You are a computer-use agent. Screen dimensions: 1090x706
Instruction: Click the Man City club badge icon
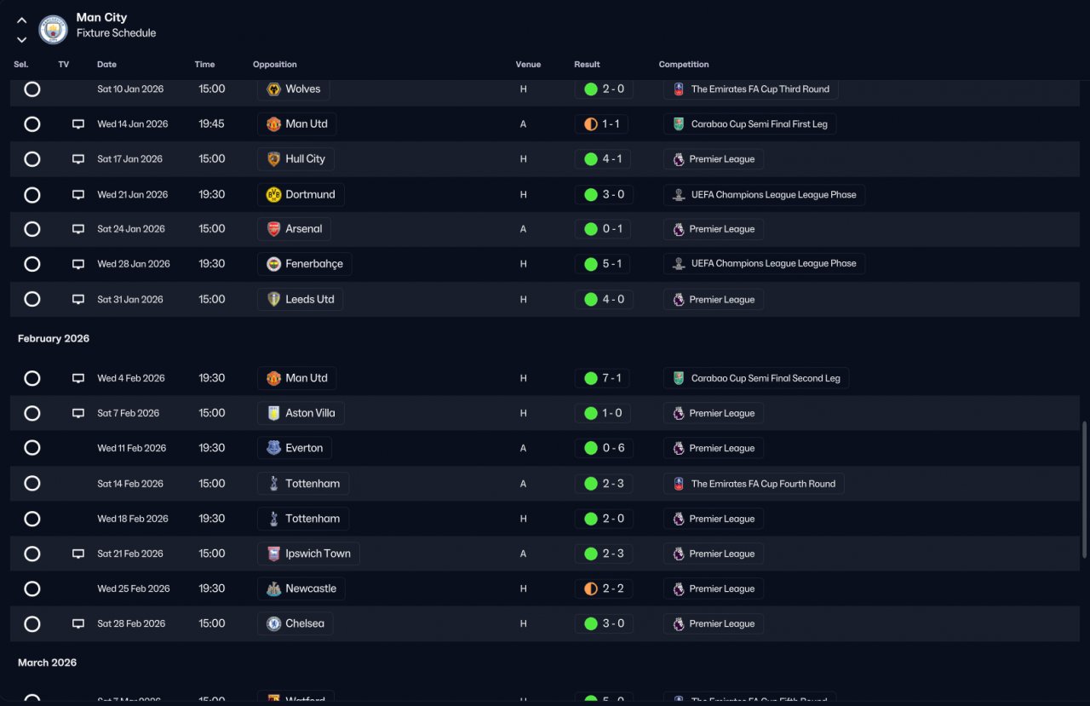point(54,30)
